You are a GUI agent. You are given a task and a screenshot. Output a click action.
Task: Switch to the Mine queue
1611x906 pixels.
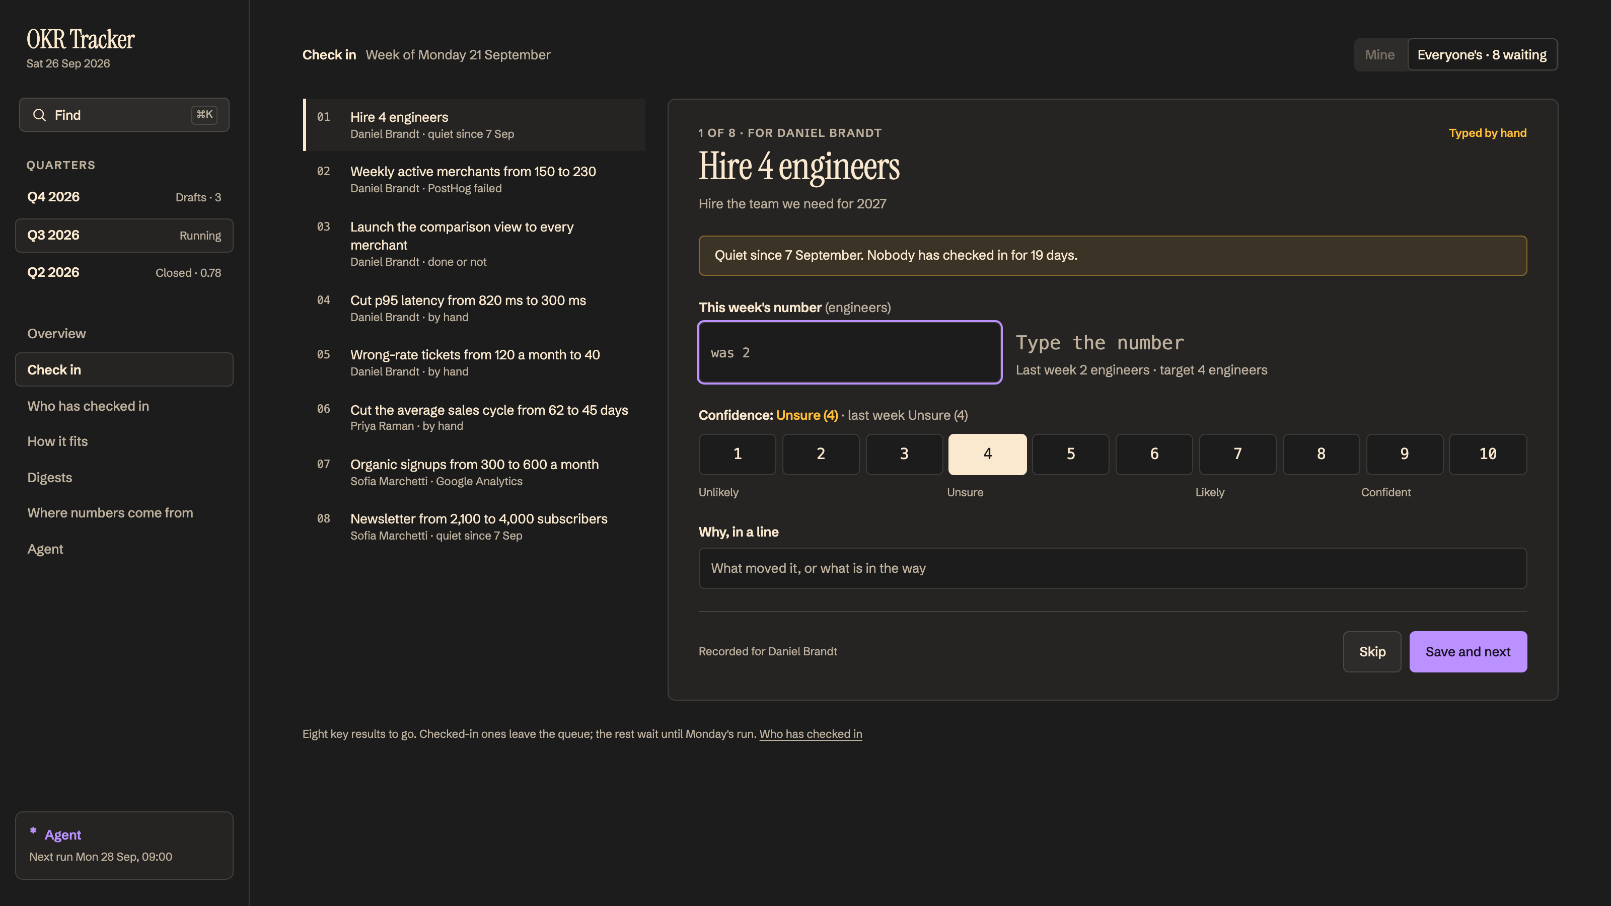[x=1379, y=55]
